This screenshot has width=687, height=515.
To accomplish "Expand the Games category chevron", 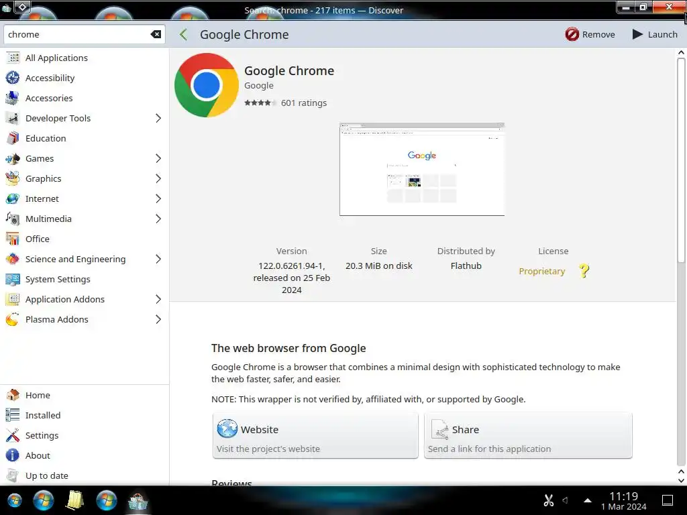I will (x=158, y=158).
